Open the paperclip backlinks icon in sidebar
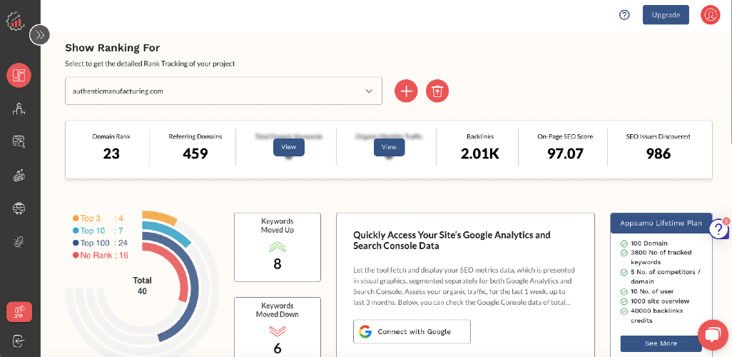 click(19, 241)
